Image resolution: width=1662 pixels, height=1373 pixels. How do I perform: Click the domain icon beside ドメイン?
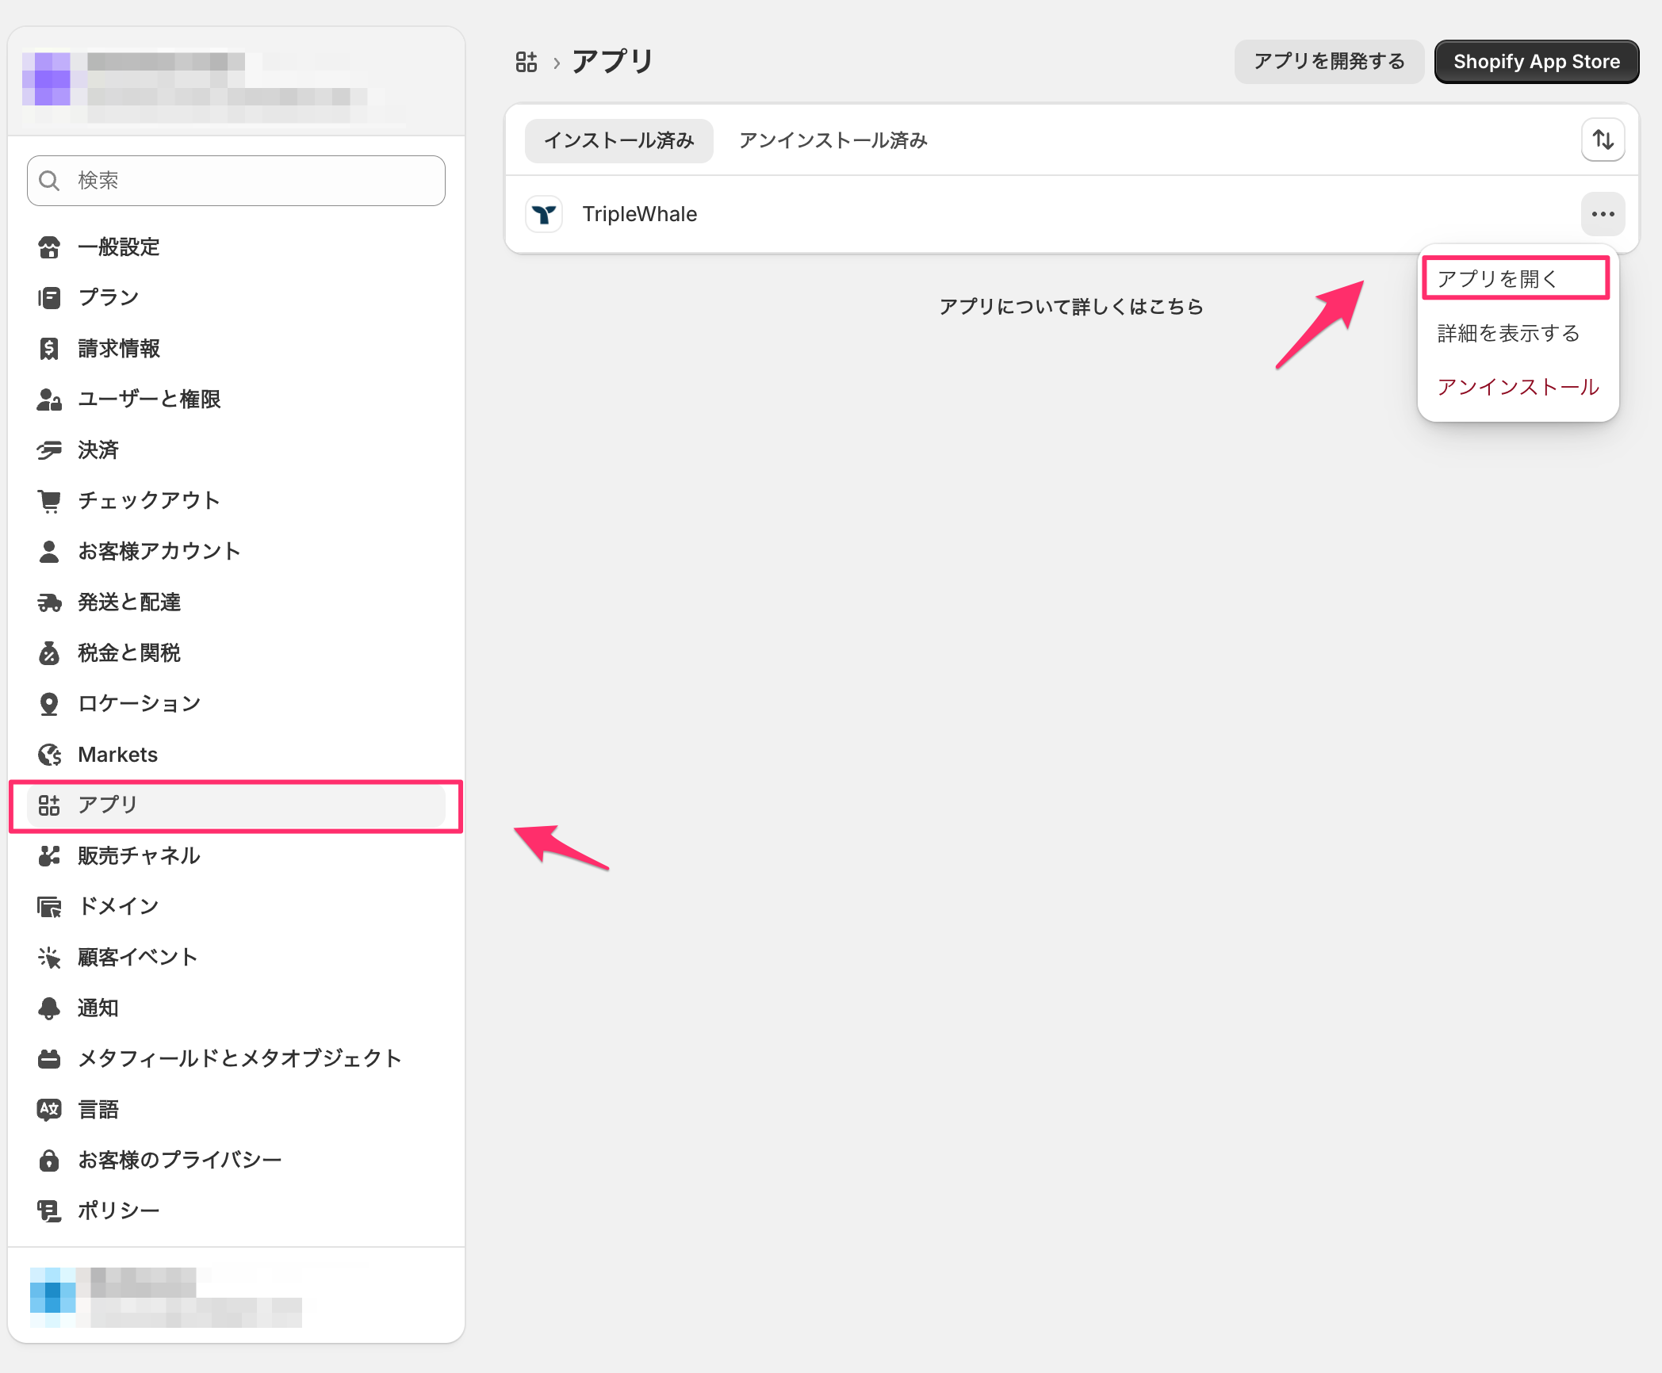coord(49,907)
